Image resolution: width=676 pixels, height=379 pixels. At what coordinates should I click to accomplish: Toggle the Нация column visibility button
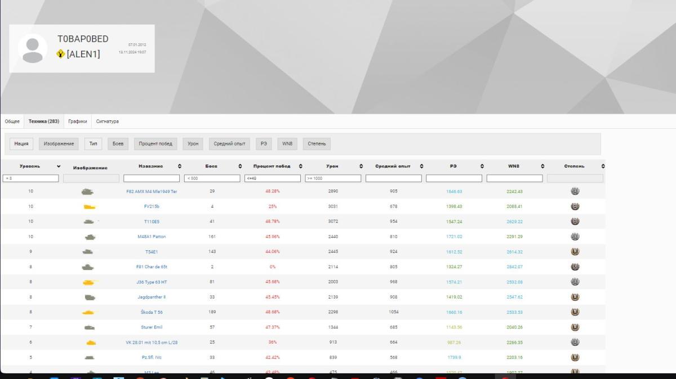(x=21, y=144)
